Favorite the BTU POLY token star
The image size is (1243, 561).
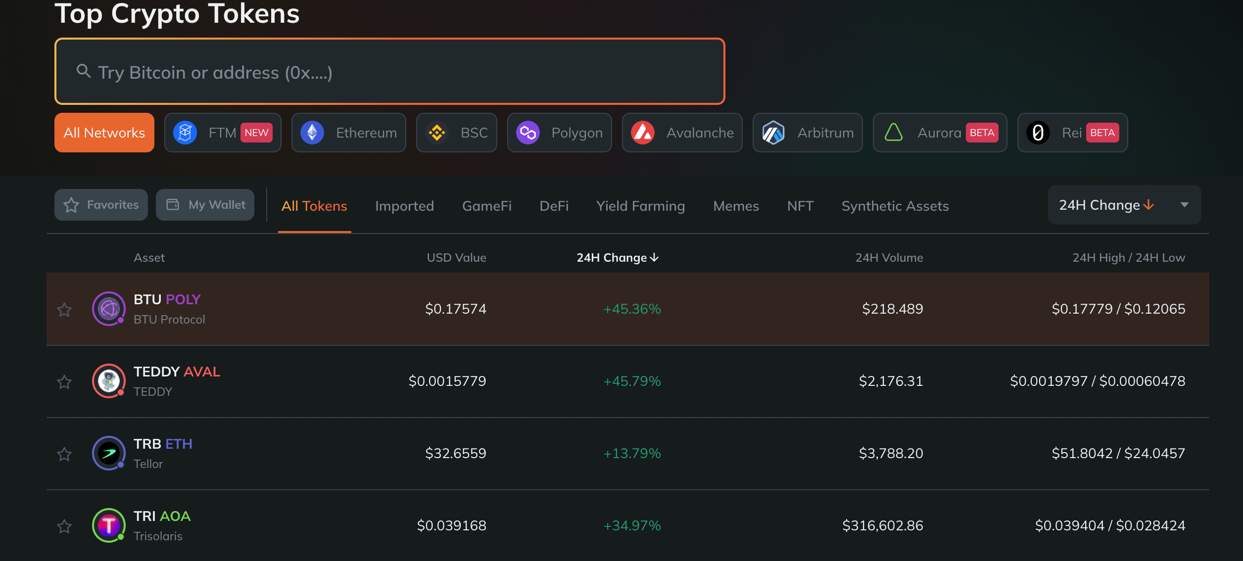pyautogui.click(x=64, y=310)
